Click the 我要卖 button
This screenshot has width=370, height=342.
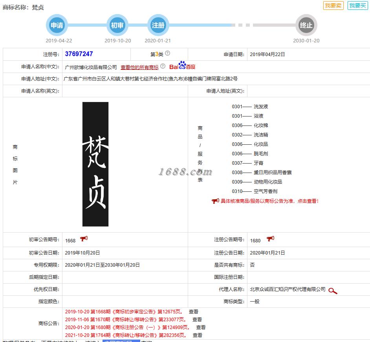[x=333, y=5]
